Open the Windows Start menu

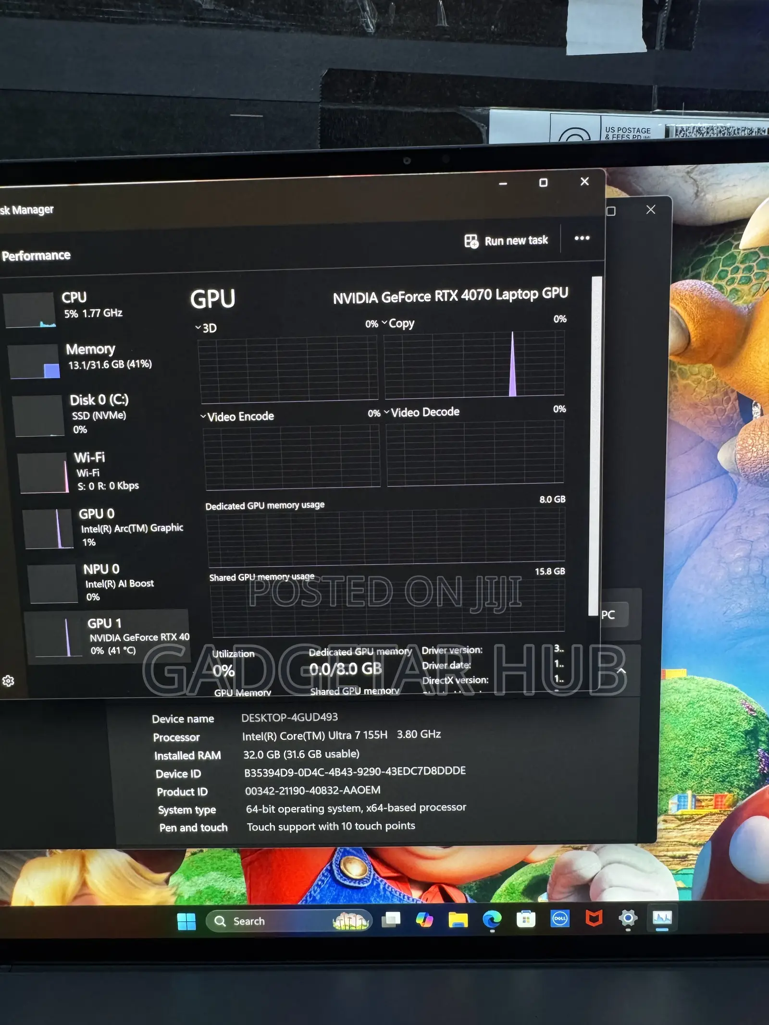click(x=186, y=921)
